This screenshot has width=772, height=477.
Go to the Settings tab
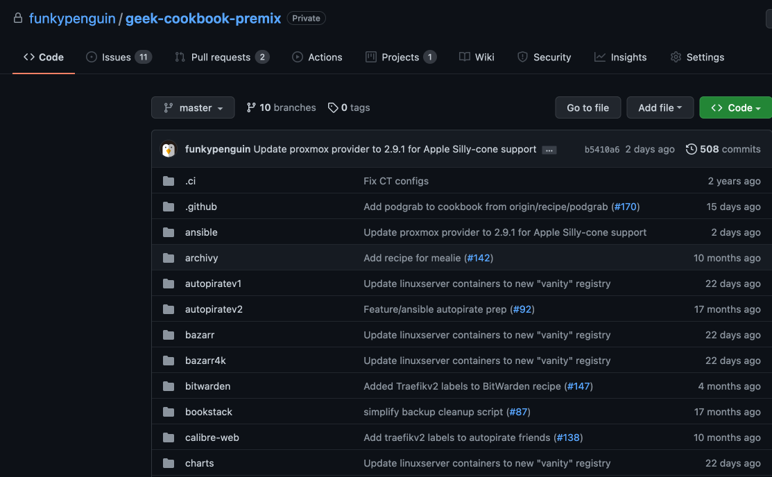pyautogui.click(x=697, y=58)
